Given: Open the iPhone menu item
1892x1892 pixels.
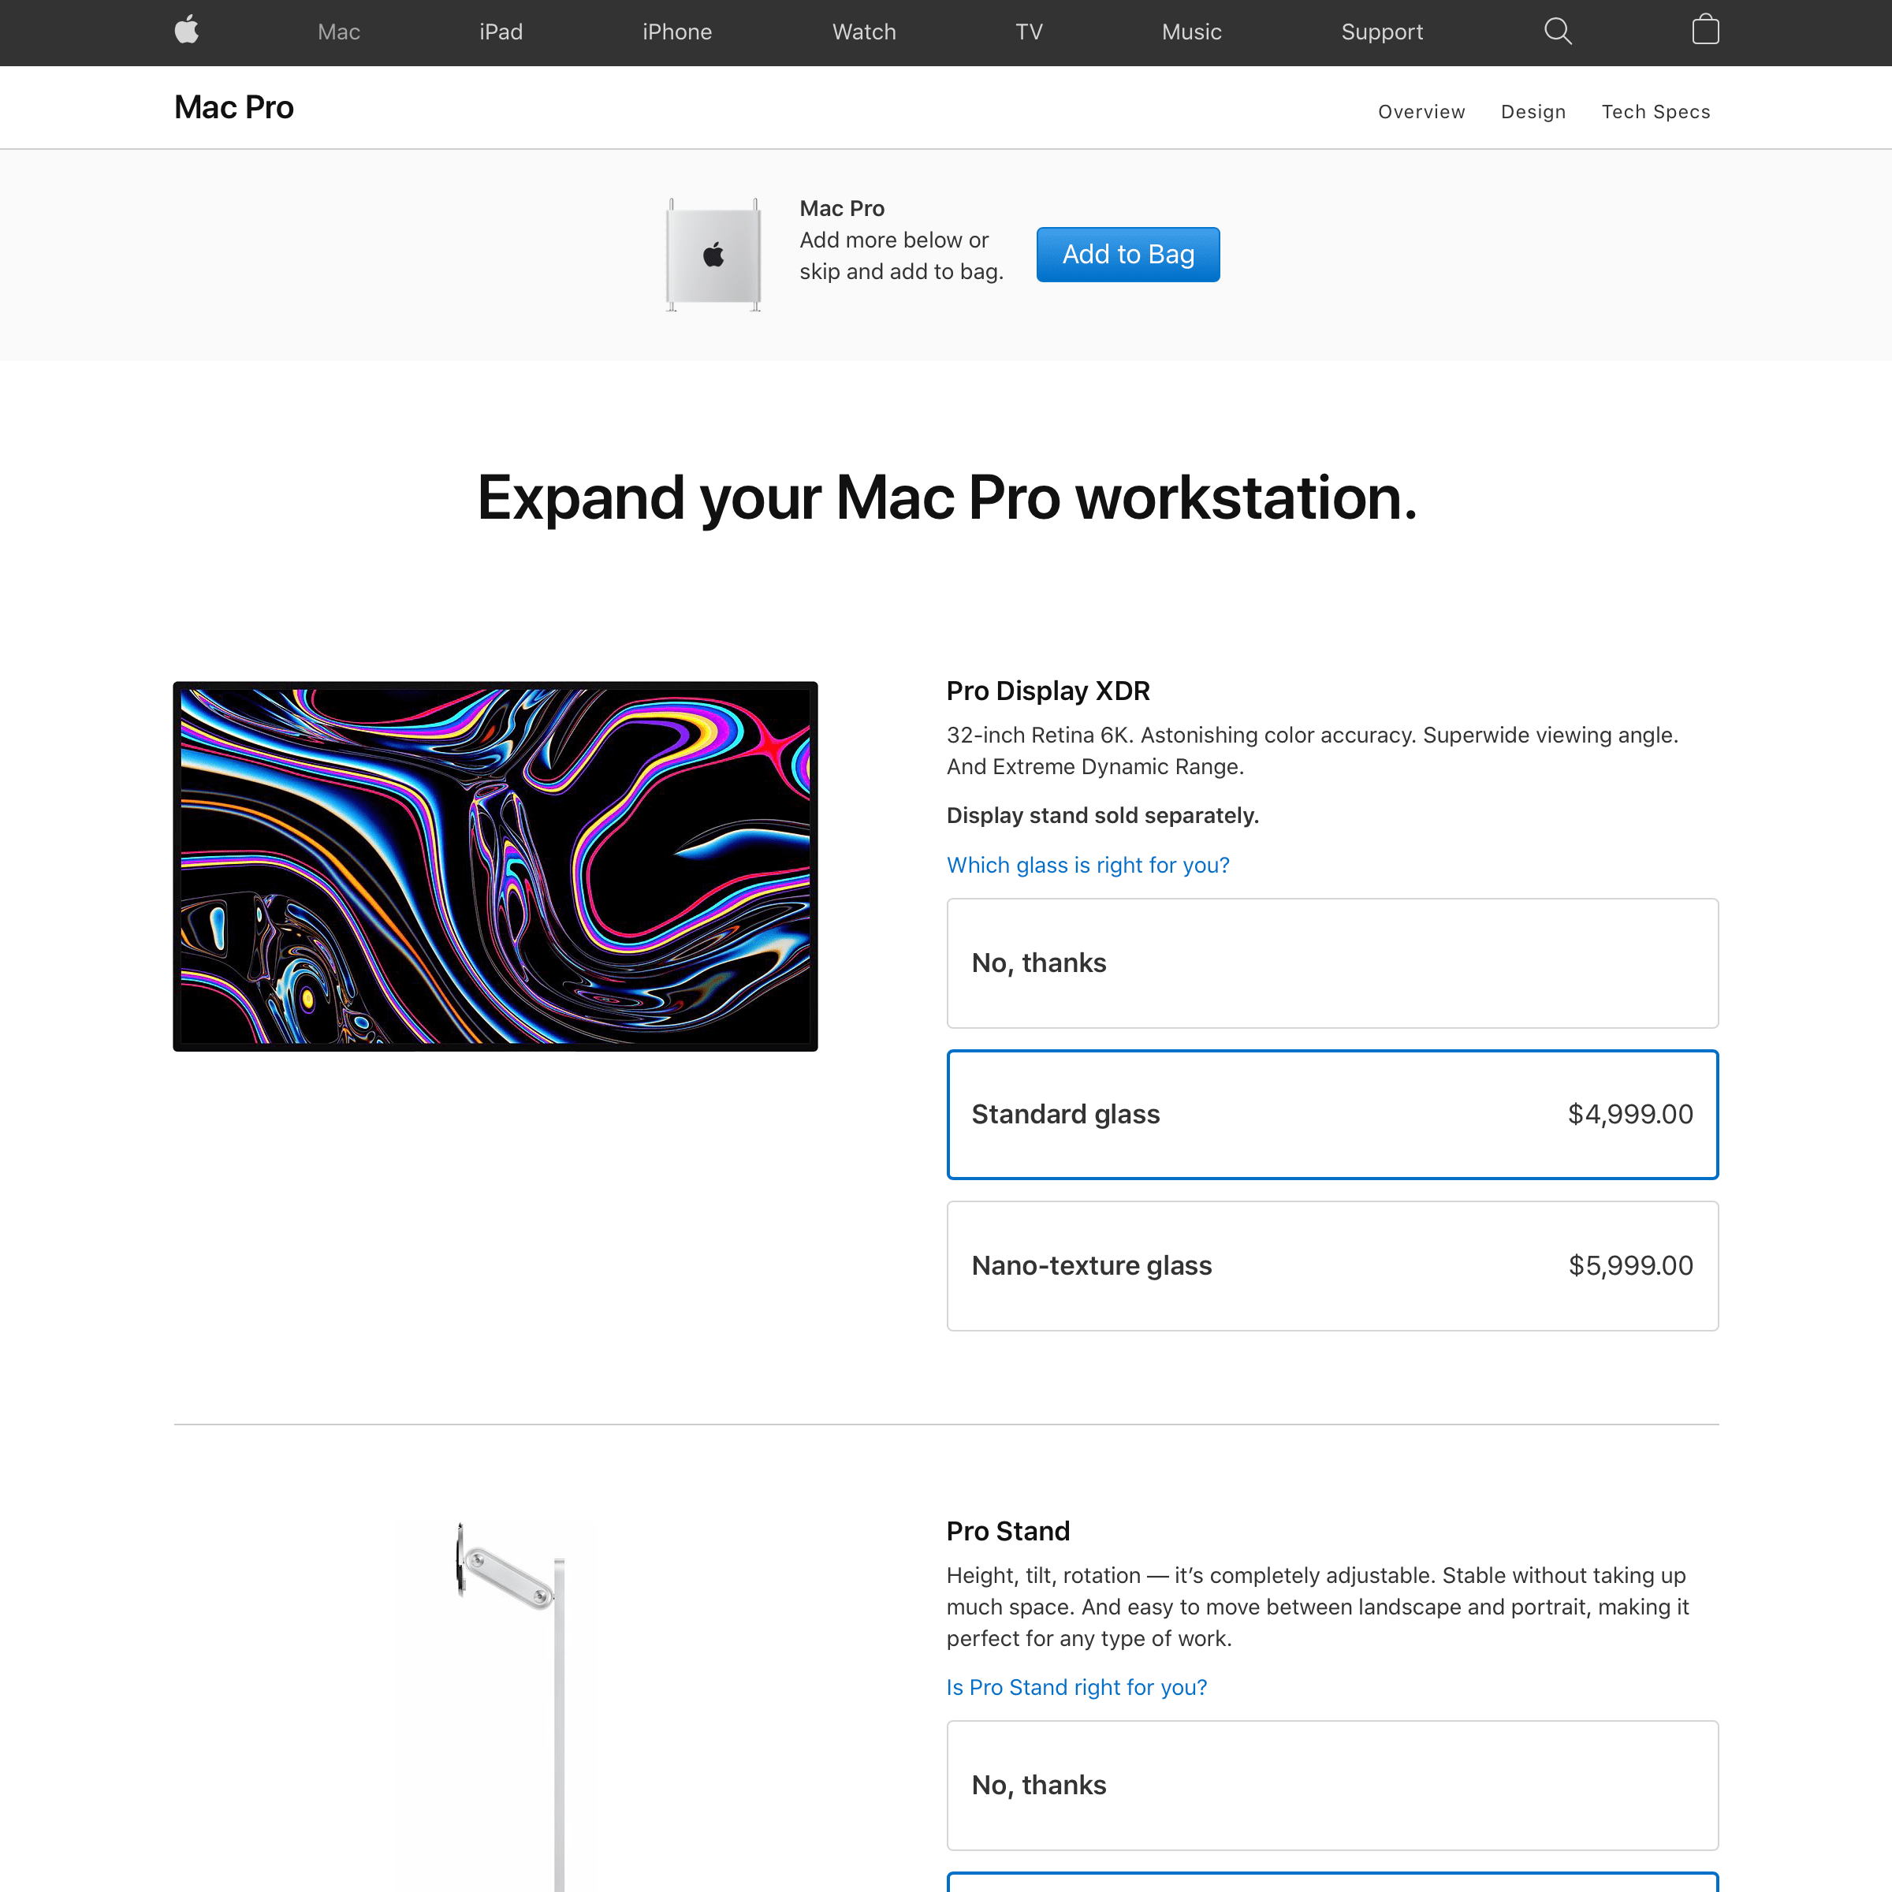Looking at the screenshot, I should pos(676,32).
